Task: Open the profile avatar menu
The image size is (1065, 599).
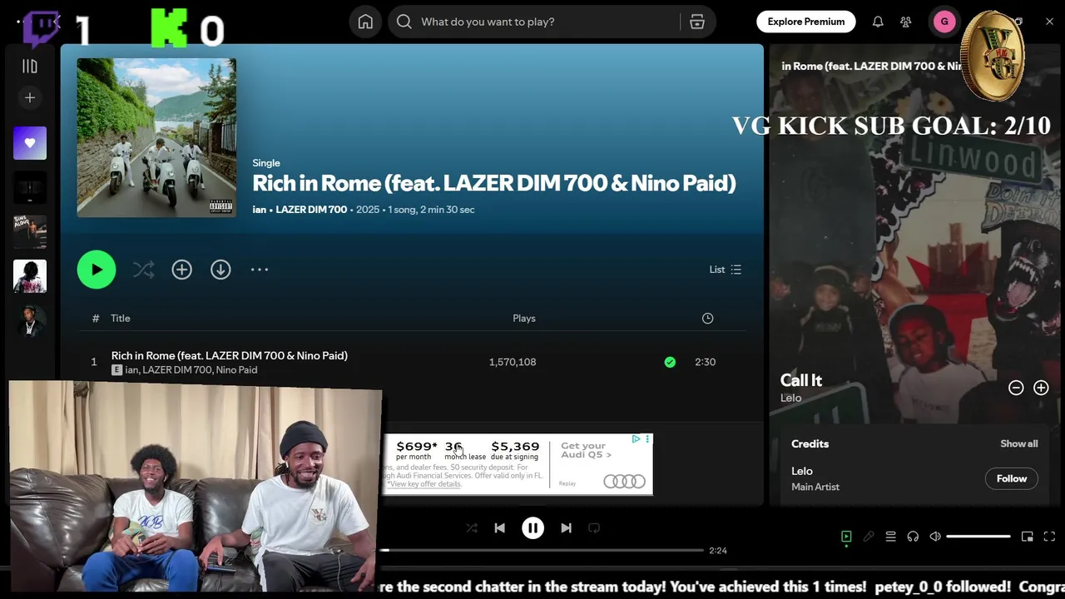Action: [x=944, y=22]
